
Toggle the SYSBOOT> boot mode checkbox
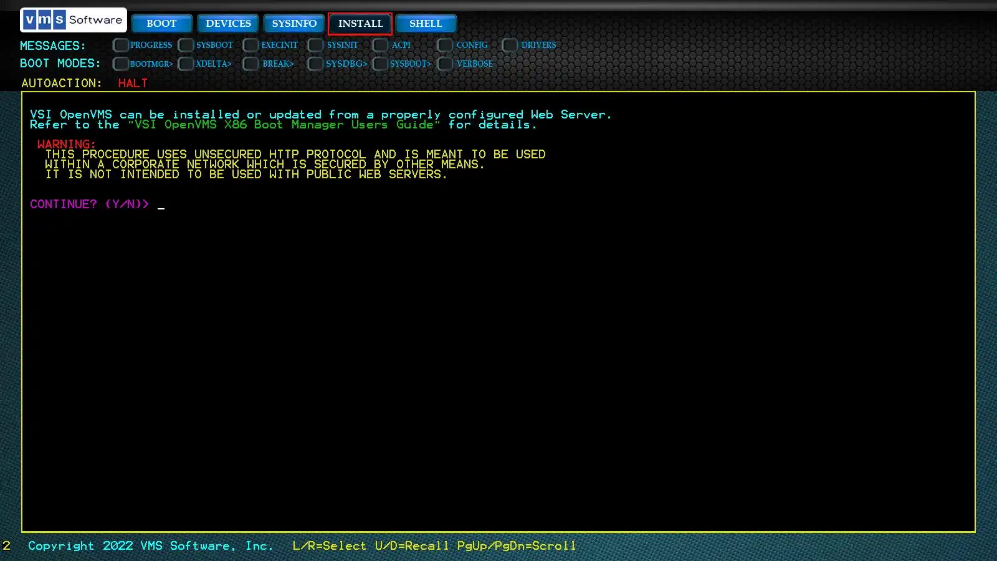coord(380,64)
